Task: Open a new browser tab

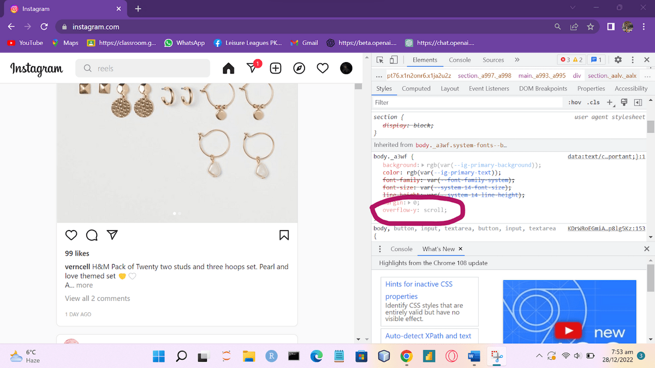Action: [138, 9]
